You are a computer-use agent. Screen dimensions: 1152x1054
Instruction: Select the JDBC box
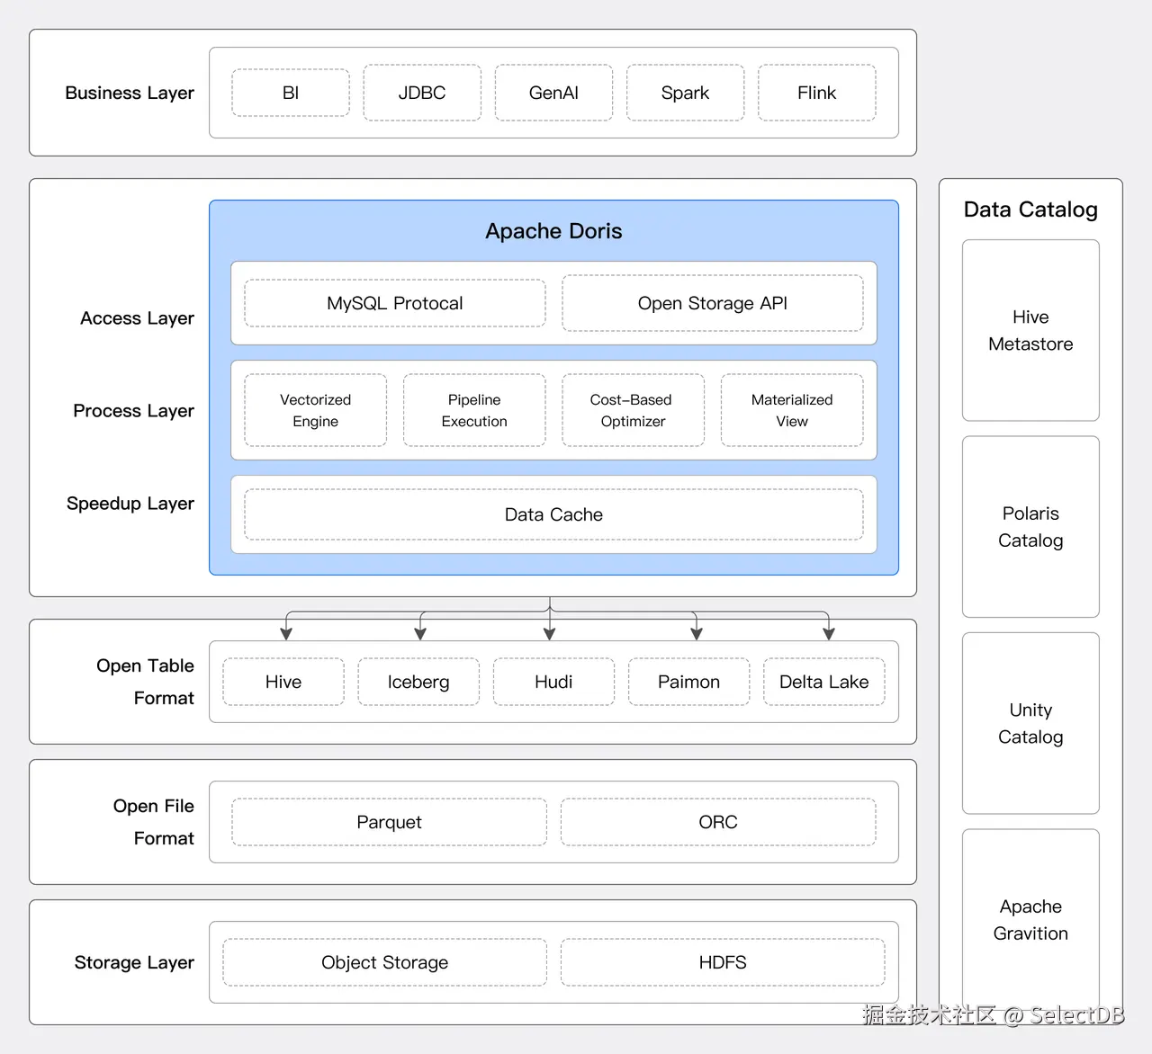click(x=422, y=93)
